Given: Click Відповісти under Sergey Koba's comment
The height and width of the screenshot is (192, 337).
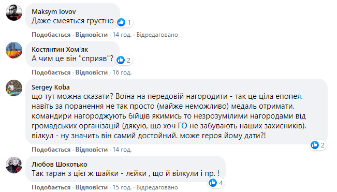Looking at the screenshot, I should pos(92,150).
